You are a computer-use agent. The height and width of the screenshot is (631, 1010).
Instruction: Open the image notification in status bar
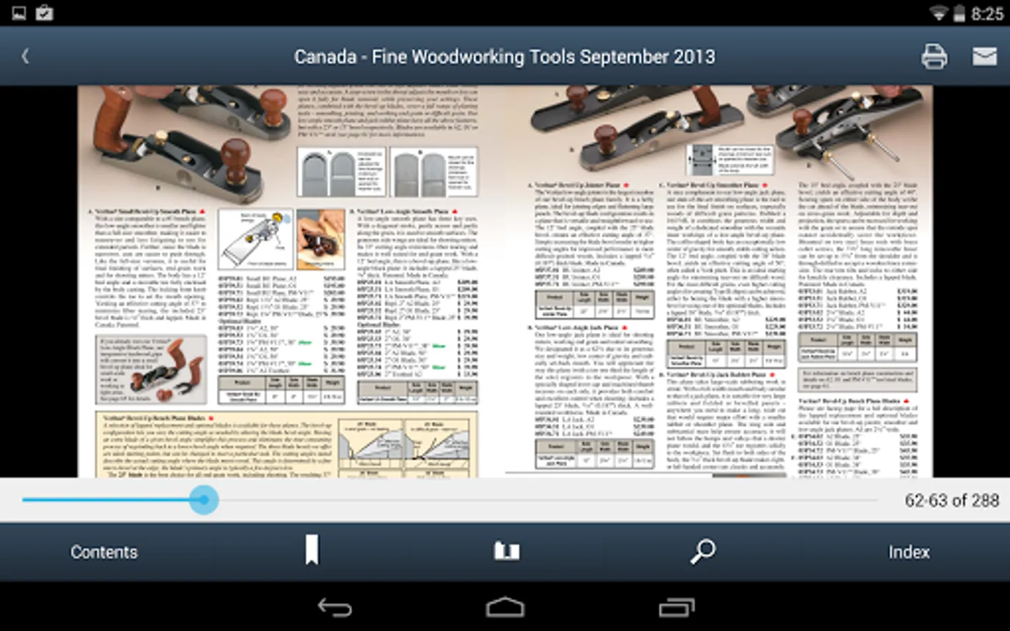[19, 13]
